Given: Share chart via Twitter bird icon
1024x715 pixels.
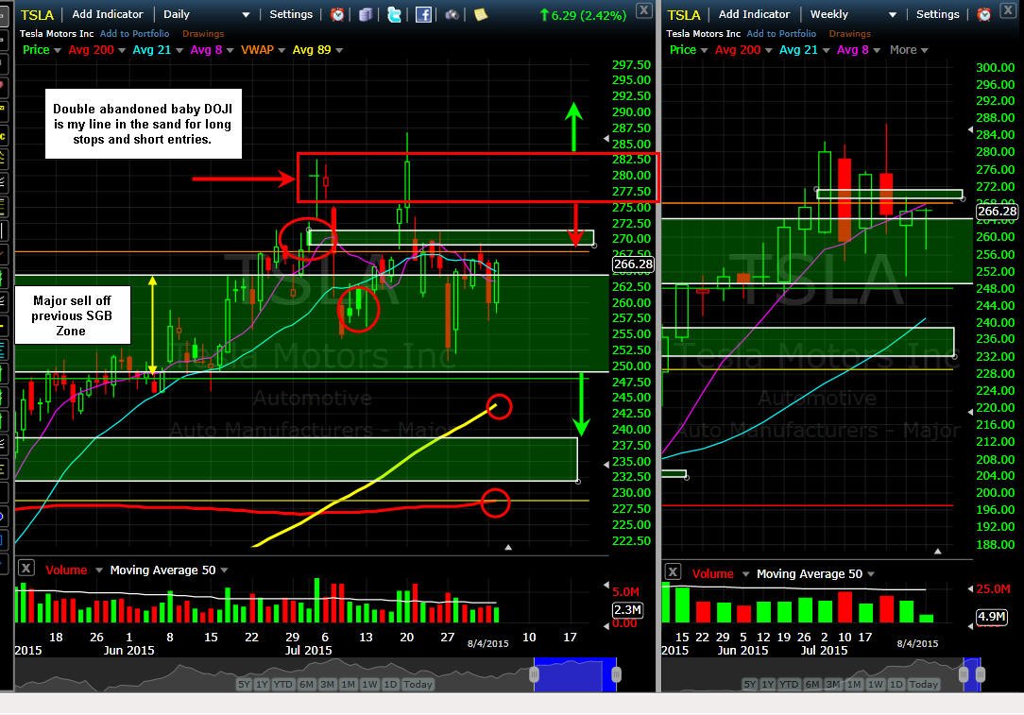Looking at the screenshot, I should (394, 14).
